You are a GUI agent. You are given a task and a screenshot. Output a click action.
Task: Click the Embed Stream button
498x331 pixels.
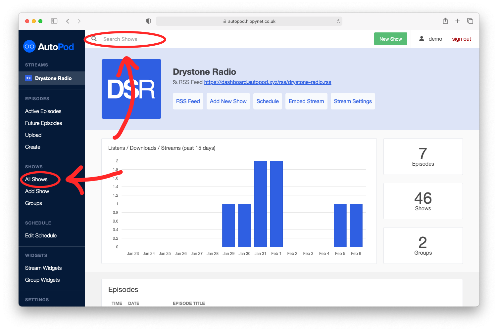[x=306, y=101]
